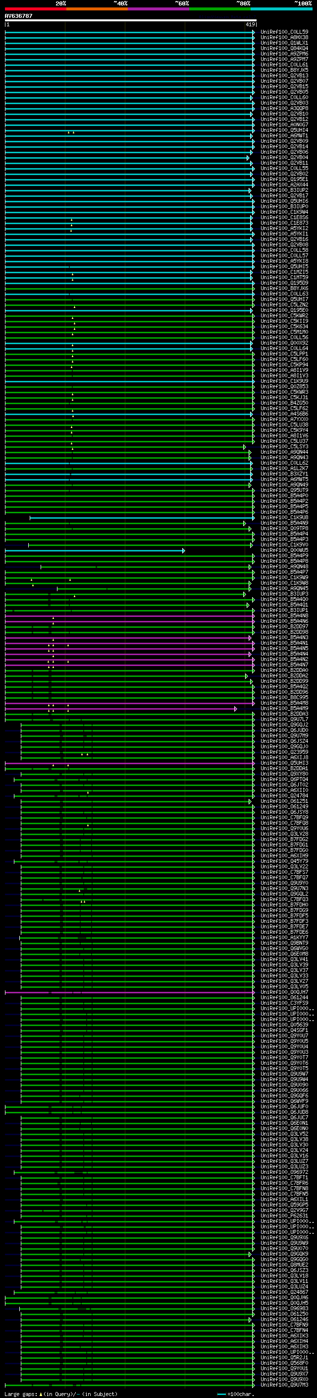This screenshot has height=1398, width=317.
Task: Click hit label UniRef100_Q6WVF9
Action: point(284,1101)
